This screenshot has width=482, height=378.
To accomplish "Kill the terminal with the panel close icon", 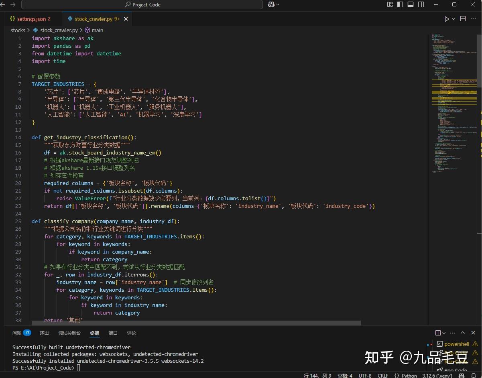I will click(473, 333).
